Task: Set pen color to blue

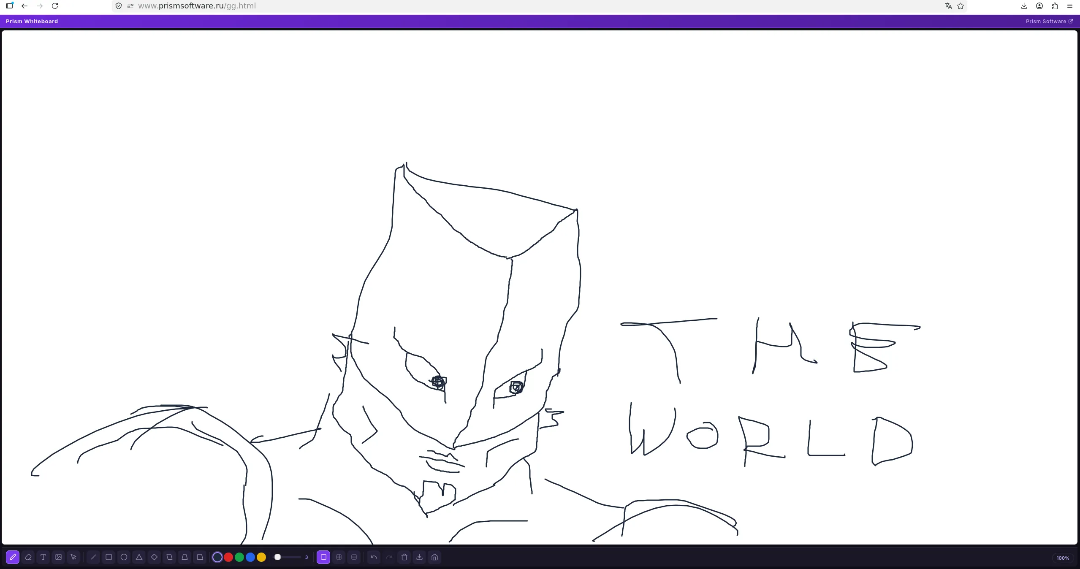Action: (x=250, y=557)
